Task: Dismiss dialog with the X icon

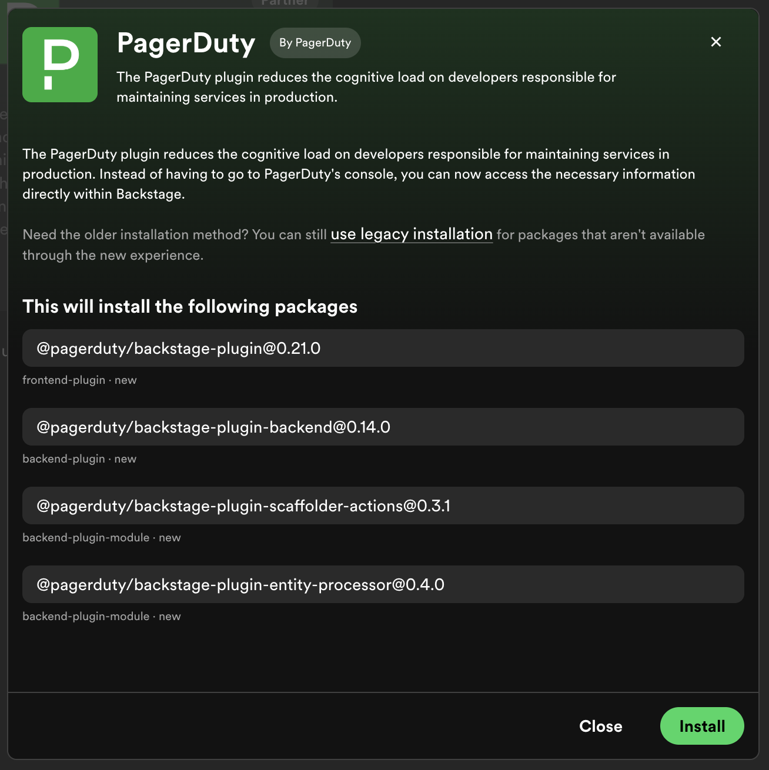Action: 716,42
